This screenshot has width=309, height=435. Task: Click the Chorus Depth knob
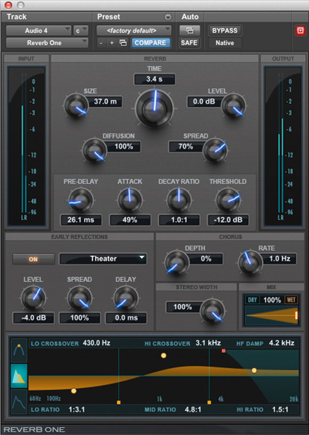(x=177, y=262)
